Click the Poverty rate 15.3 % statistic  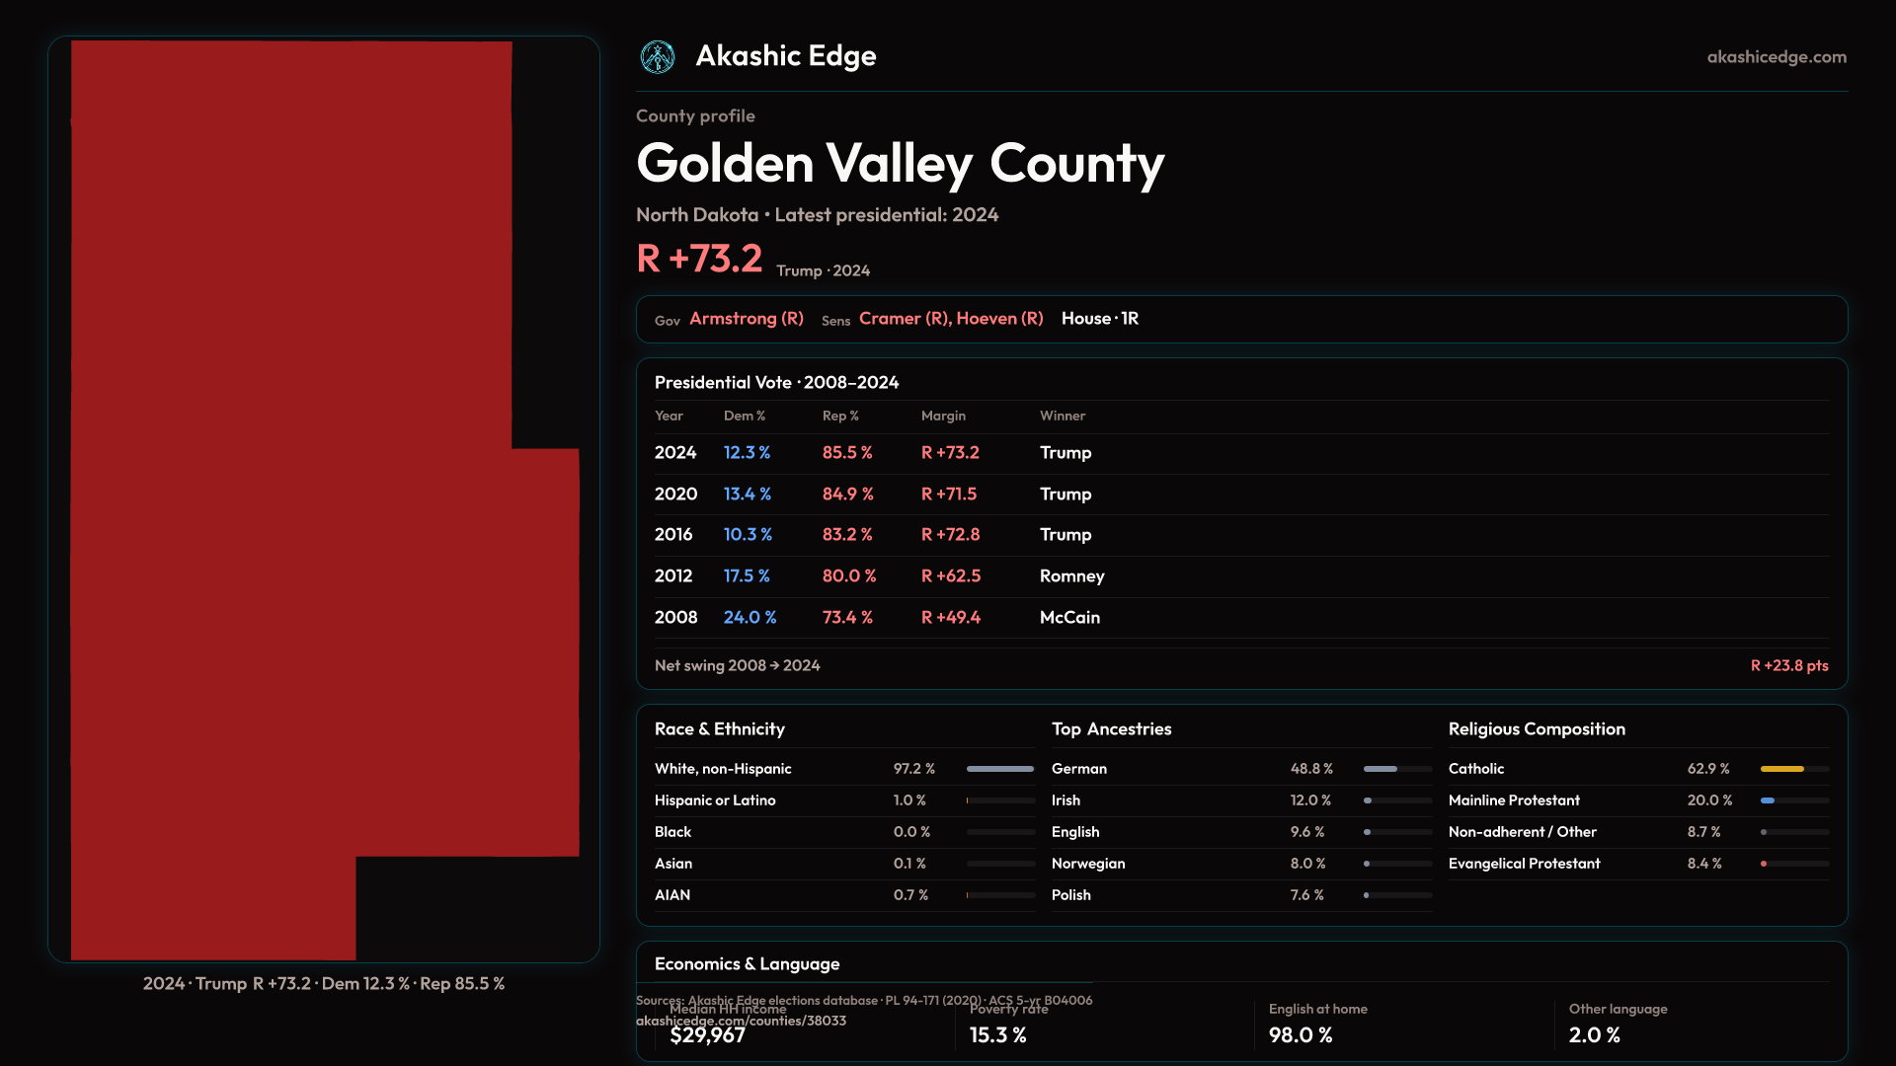[998, 1034]
